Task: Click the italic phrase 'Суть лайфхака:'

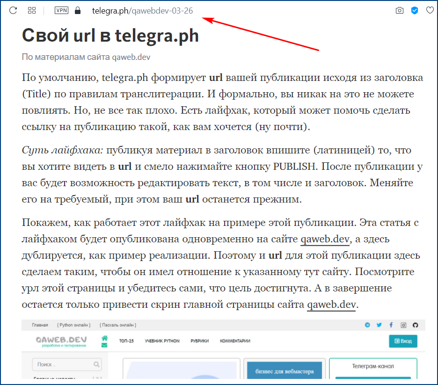Action: (63, 150)
